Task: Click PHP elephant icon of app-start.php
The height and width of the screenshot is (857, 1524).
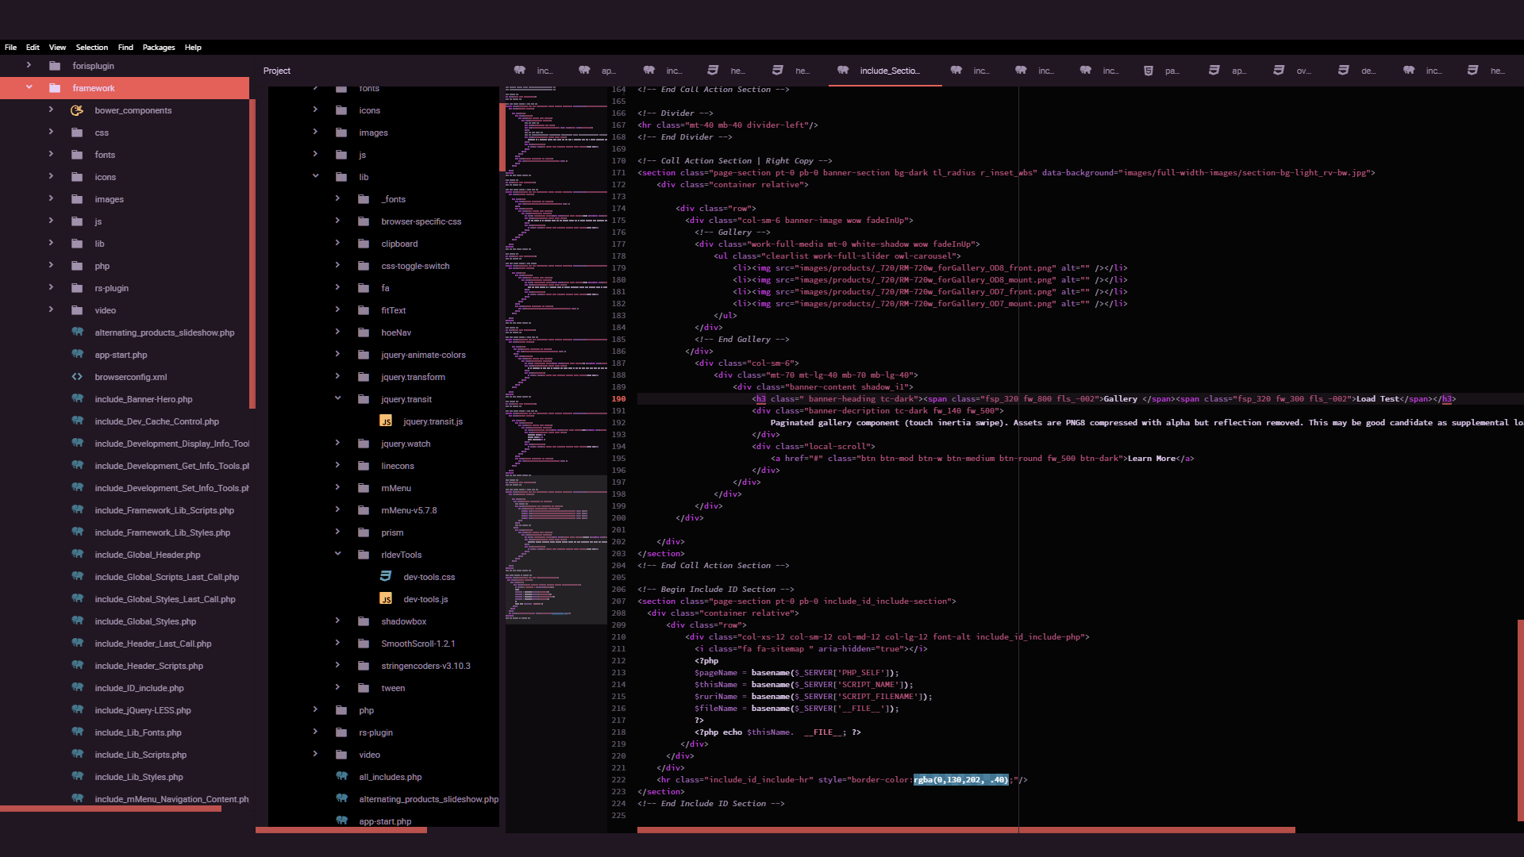Action: point(77,355)
